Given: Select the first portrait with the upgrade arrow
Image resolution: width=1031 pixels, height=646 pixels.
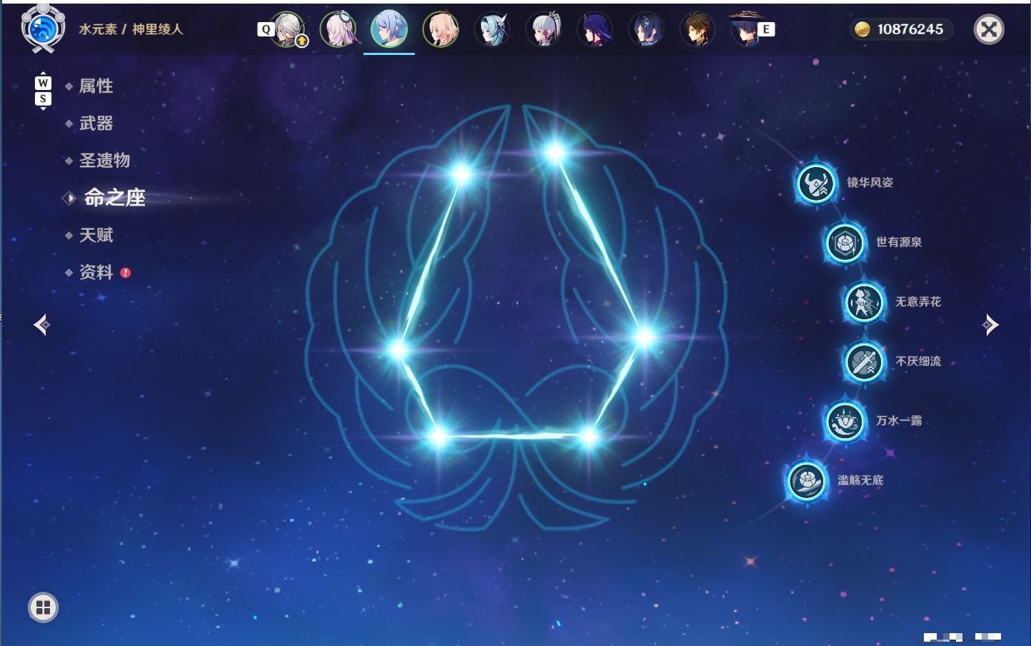Looking at the screenshot, I should [x=288, y=29].
